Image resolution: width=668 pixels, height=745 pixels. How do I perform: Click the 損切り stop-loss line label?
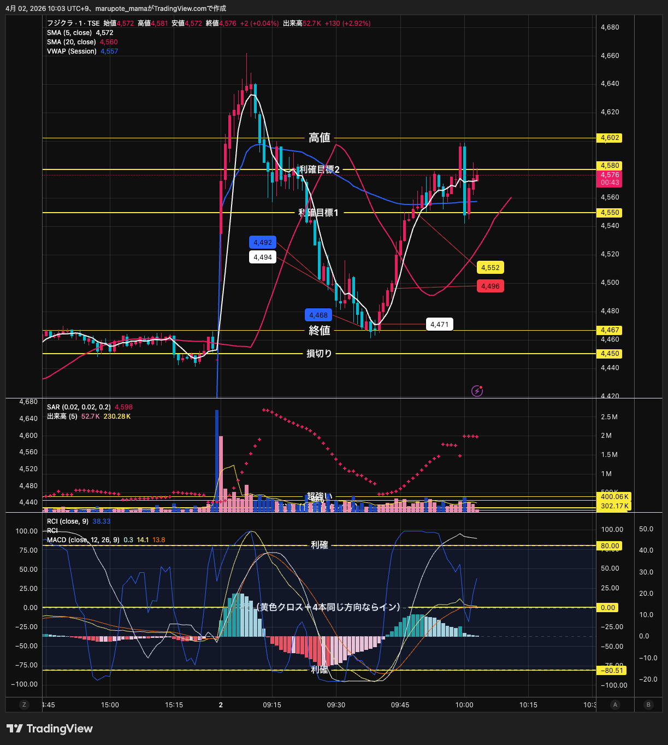320,354
